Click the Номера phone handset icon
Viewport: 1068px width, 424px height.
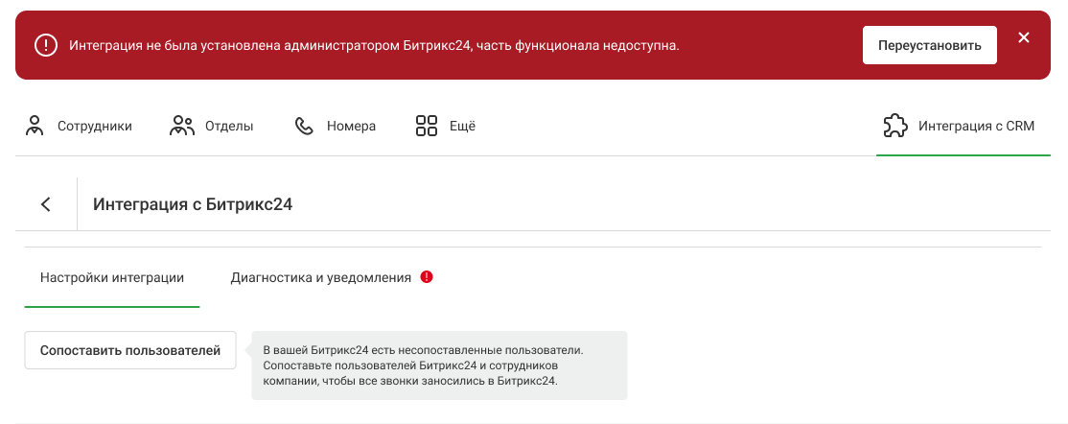[305, 126]
